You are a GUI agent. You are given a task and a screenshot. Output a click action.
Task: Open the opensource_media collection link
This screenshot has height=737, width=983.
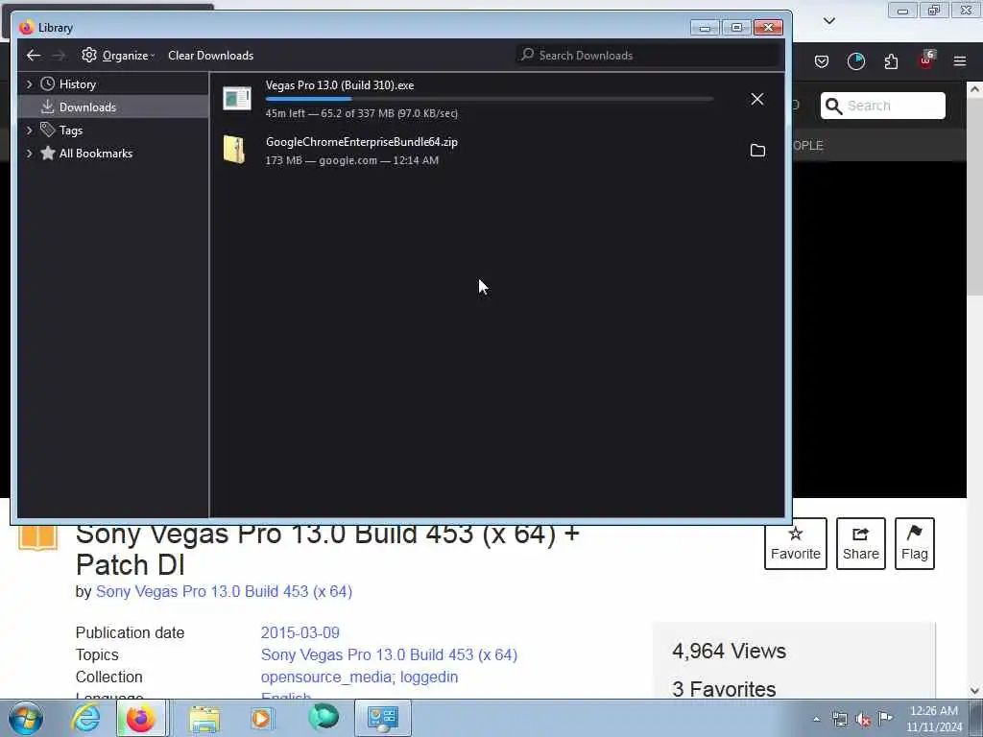click(x=326, y=677)
